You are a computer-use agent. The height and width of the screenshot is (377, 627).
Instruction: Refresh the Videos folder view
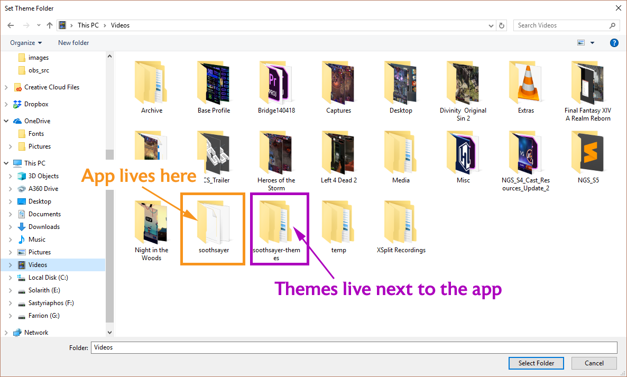(501, 25)
